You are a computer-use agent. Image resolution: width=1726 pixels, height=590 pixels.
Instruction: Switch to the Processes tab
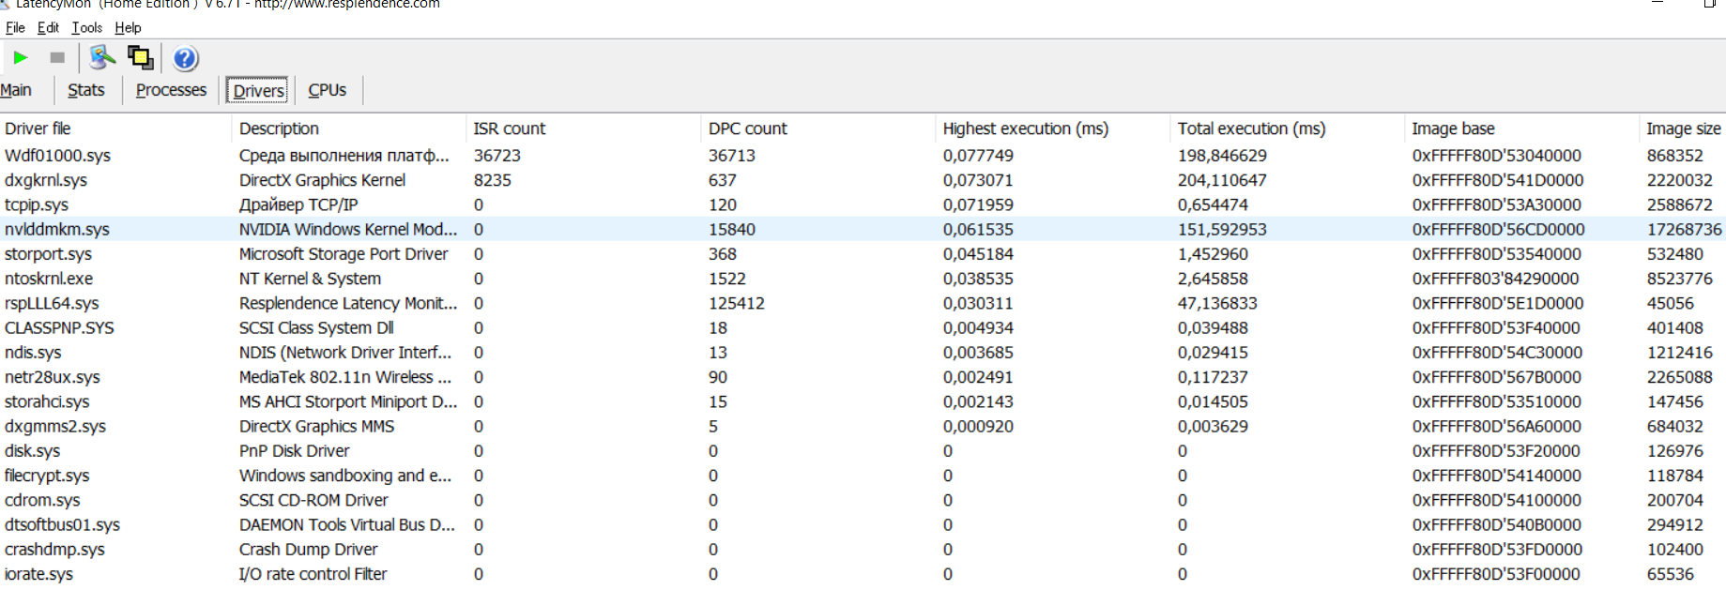pyautogui.click(x=171, y=90)
